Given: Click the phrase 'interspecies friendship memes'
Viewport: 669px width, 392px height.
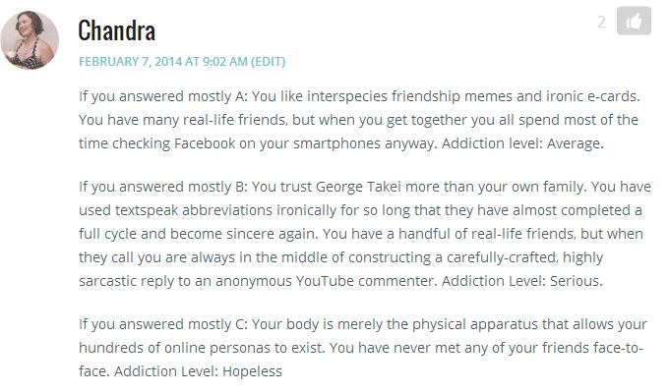Looking at the screenshot, I should tap(409, 96).
